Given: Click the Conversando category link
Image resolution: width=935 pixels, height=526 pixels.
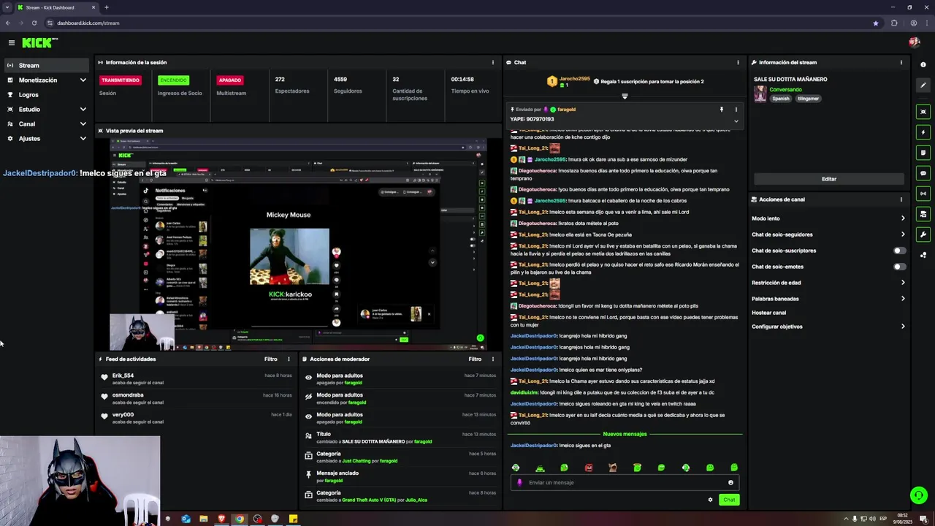Looking at the screenshot, I should tap(785, 90).
